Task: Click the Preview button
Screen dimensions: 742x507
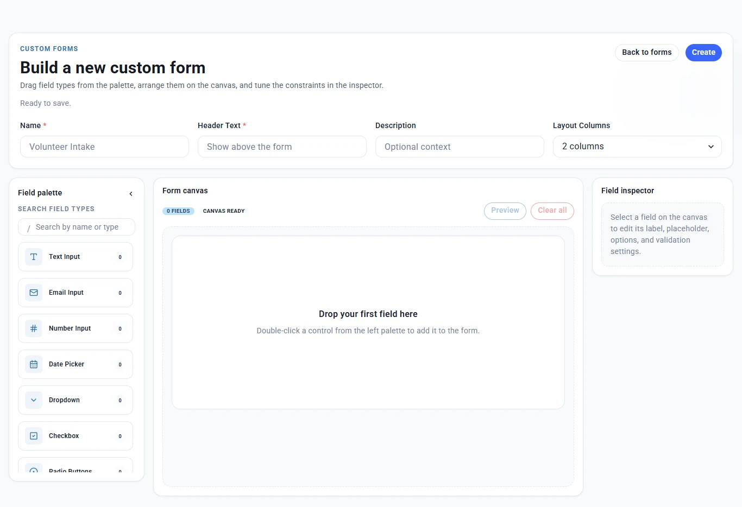Action: (x=505, y=211)
